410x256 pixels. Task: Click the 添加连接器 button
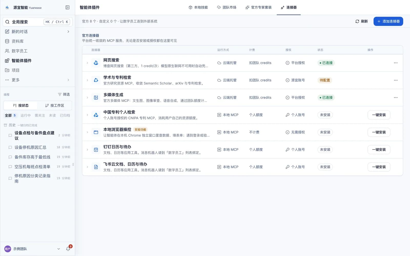[x=388, y=21]
